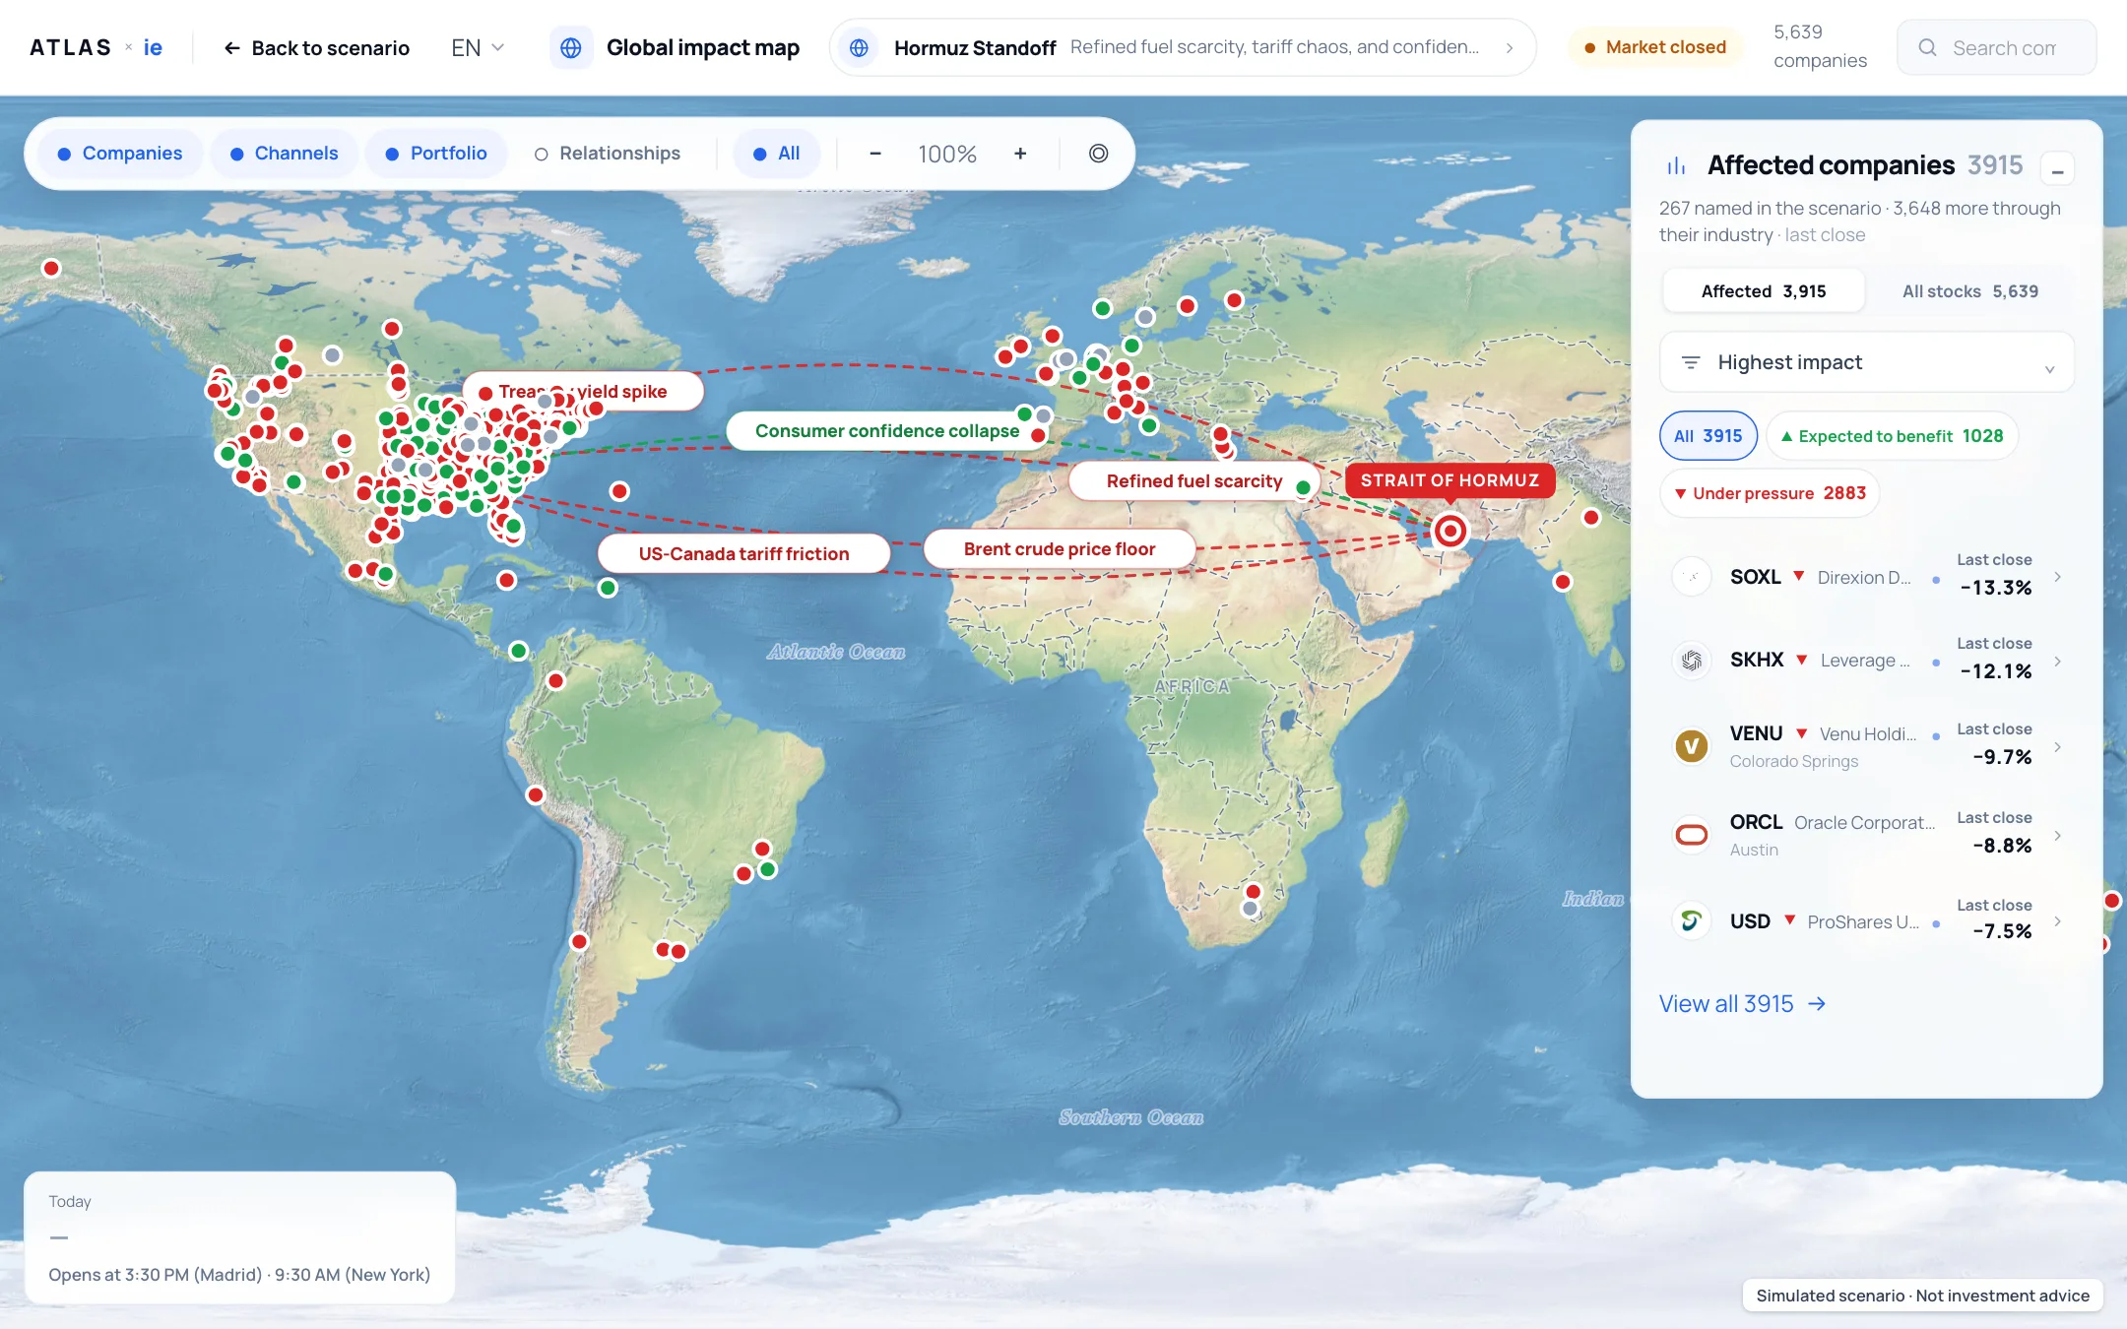Image resolution: width=2127 pixels, height=1329 pixels.
Task: Click the 100% zoom level readout
Action: tap(947, 155)
